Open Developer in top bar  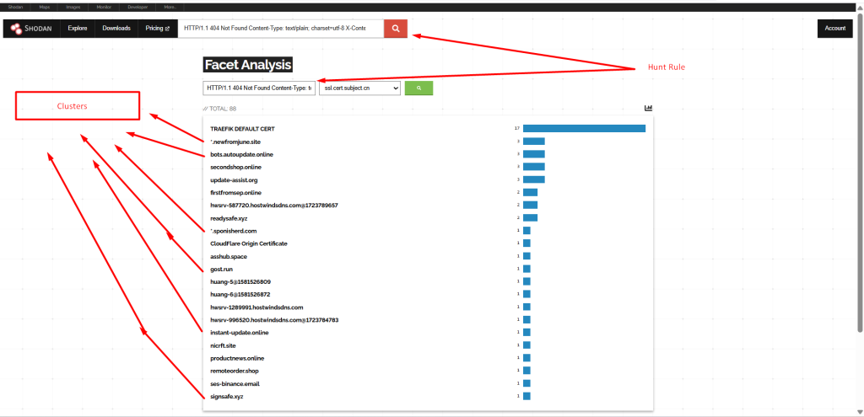point(137,7)
